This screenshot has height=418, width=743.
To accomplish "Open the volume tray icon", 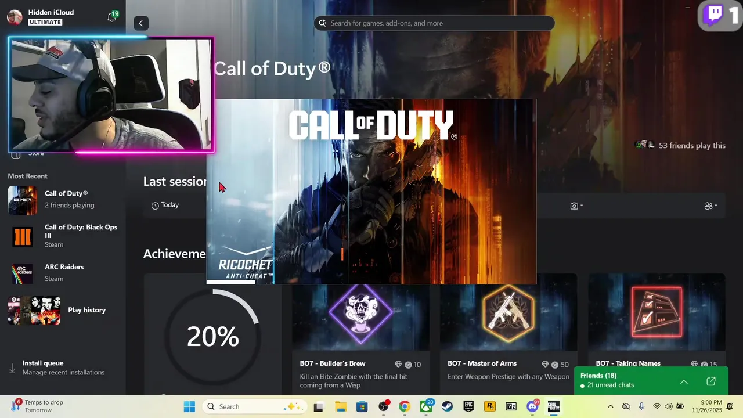I will tap(669, 406).
